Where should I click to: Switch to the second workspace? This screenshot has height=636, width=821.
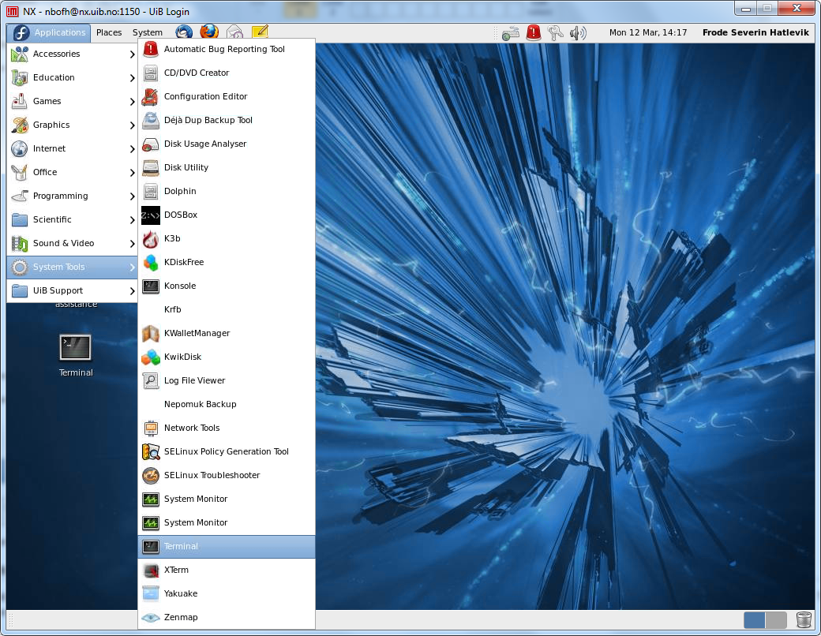[x=776, y=619]
